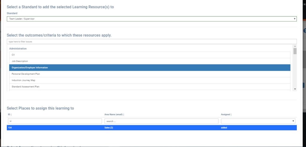Screen dimensions: 306x147
Task: Select the Job Description outcome row
Action: [x=150, y=61]
